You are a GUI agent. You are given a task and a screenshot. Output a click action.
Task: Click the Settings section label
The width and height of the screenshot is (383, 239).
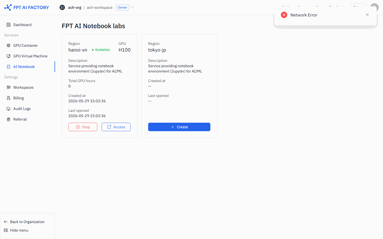(11, 77)
